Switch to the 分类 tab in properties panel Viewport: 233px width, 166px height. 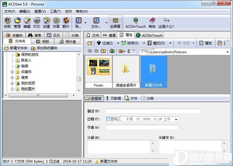[x=147, y=99]
